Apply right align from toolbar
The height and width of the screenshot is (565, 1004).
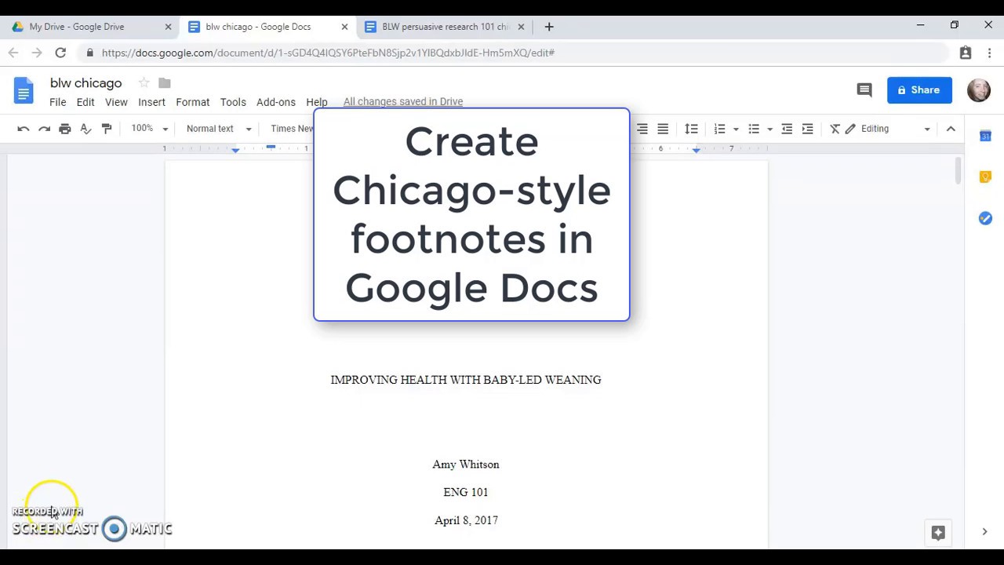642,129
